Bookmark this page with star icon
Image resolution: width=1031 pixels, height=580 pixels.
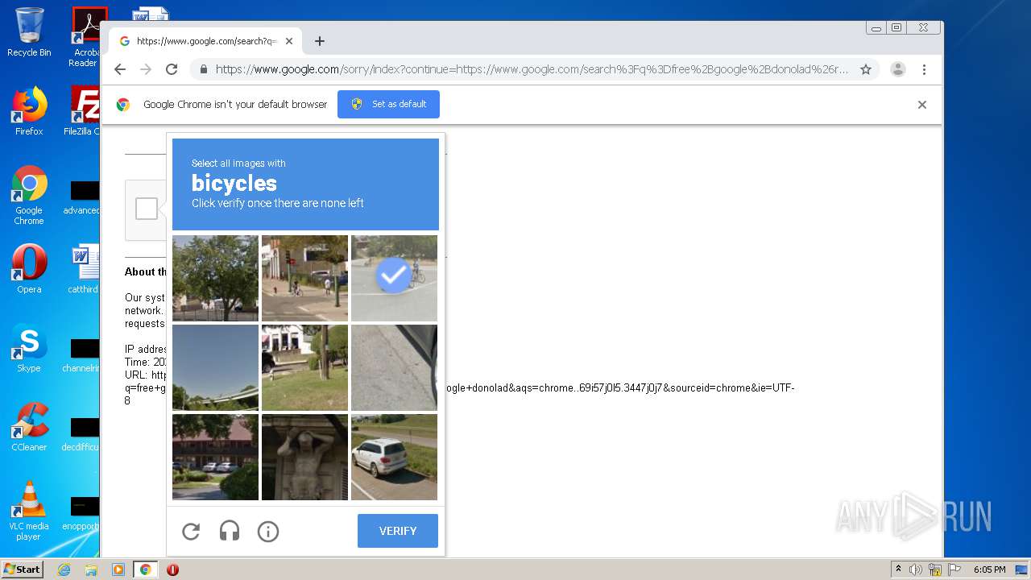pos(866,69)
